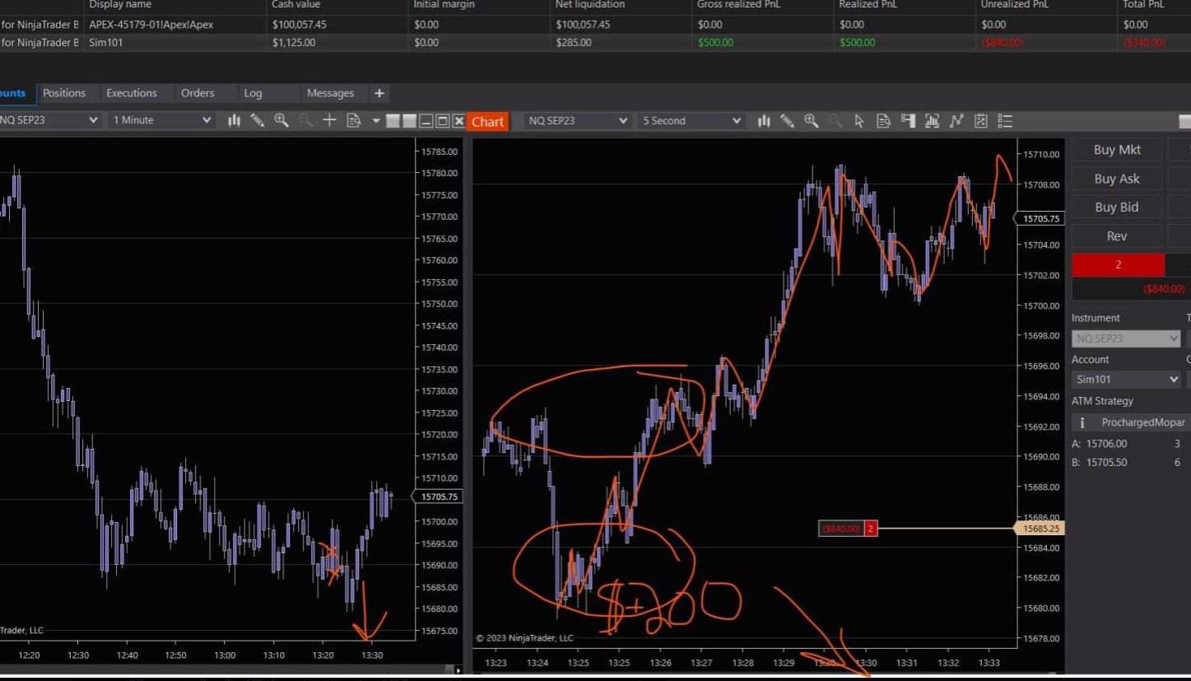
Task: Click red position quantity 2 box
Action: point(1118,265)
